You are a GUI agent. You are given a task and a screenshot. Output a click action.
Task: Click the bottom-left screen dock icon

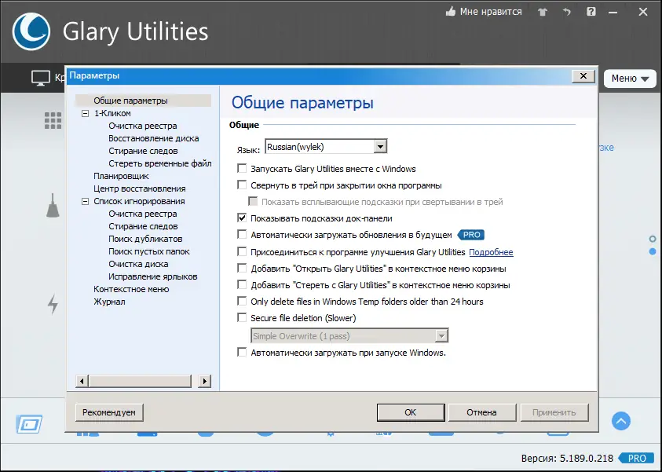coord(29,424)
